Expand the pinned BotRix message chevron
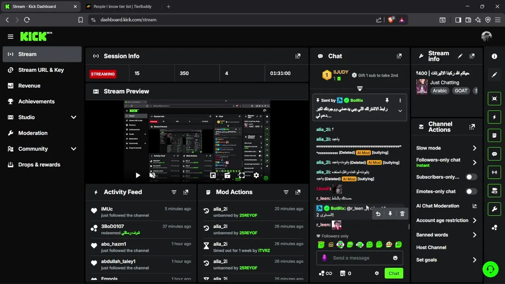This screenshot has width=505, height=284. click(400, 111)
